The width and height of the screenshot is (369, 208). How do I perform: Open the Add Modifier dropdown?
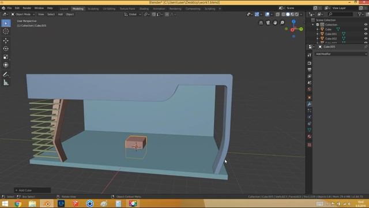(x=341, y=54)
